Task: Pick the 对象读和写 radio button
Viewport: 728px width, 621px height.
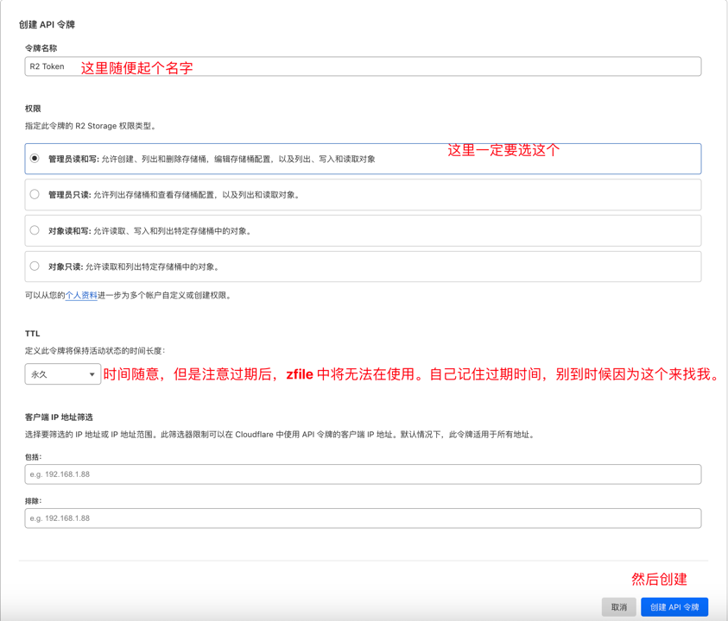Action: tap(35, 230)
